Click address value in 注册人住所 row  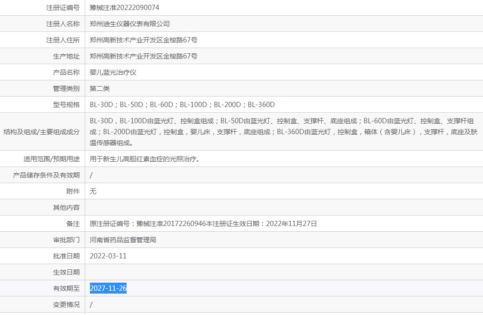pos(144,40)
